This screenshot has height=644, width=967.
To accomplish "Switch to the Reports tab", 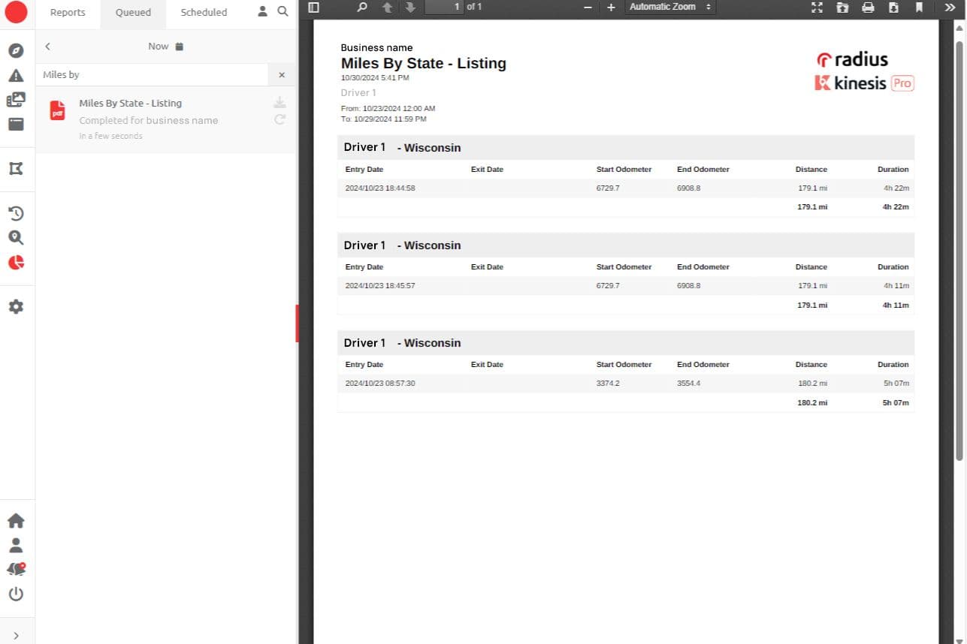I will coord(68,13).
